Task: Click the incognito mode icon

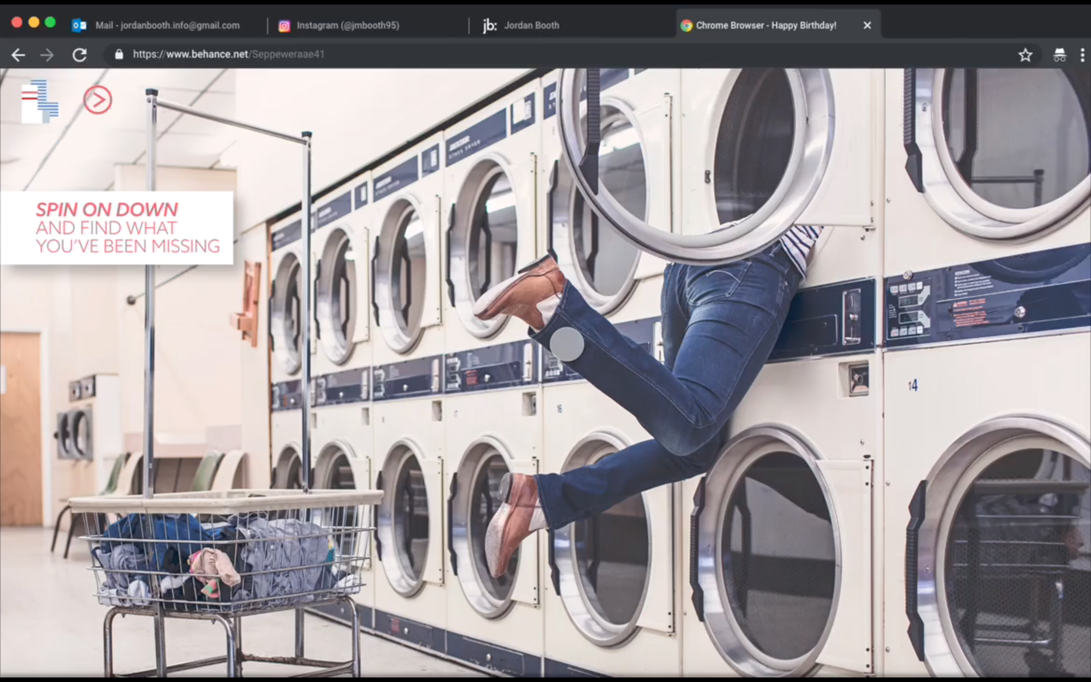Action: click(x=1060, y=55)
